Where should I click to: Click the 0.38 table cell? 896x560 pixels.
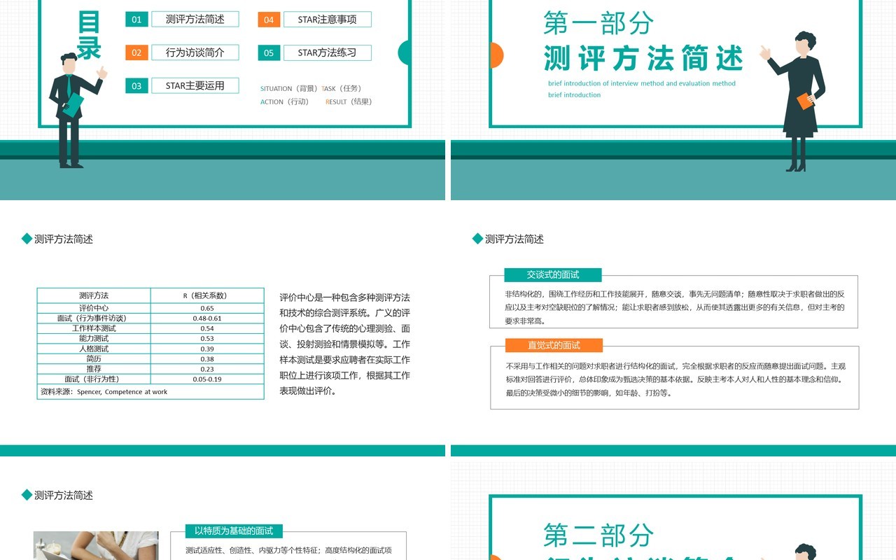[x=207, y=358]
